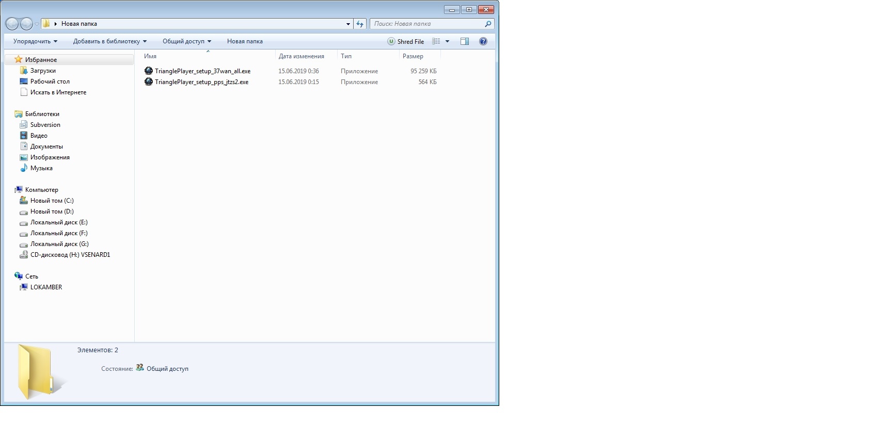Click the back navigation arrow
Image resolution: width=871 pixels, height=425 pixels.
click(12, 24)
